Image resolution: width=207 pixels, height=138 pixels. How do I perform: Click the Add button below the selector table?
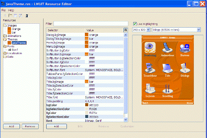coord(53,126)
